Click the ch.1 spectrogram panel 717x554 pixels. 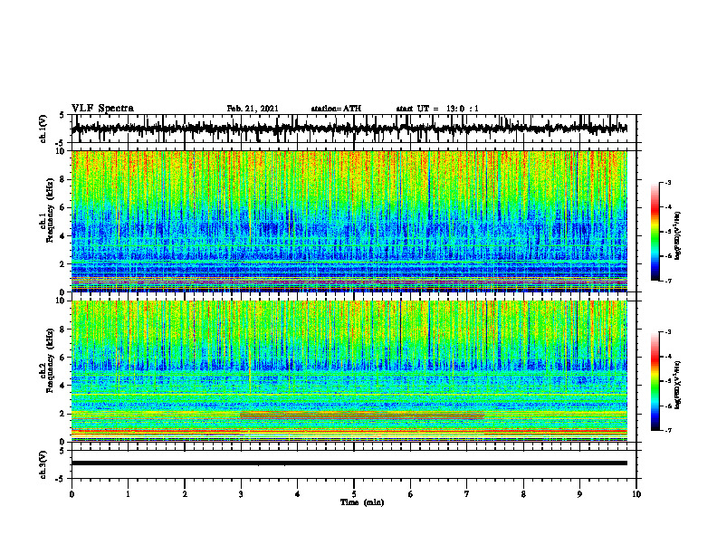(349, 221)
